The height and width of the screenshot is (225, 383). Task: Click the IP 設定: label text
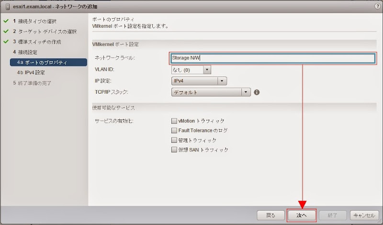103,81
